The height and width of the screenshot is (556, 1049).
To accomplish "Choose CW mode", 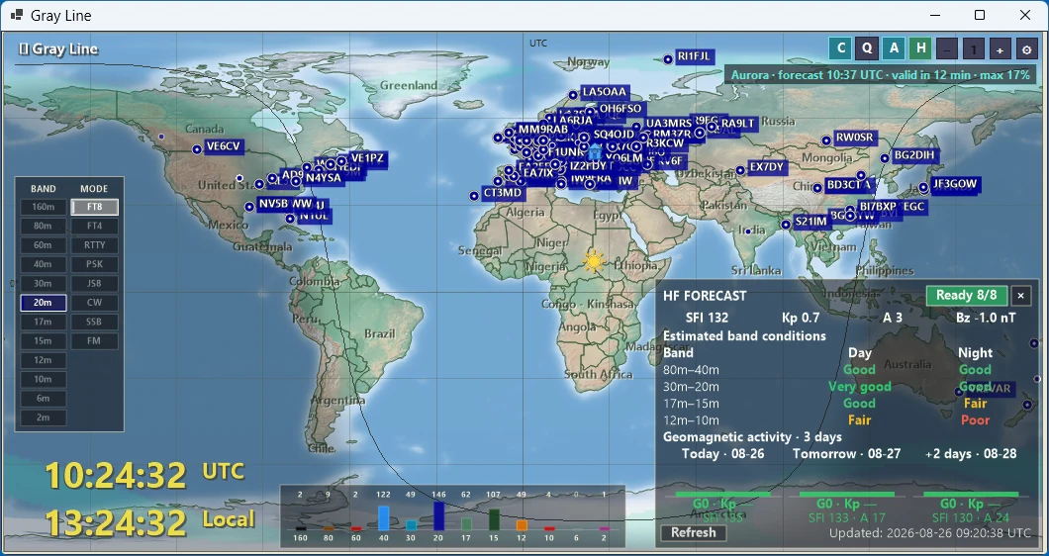I will (94, 303).
